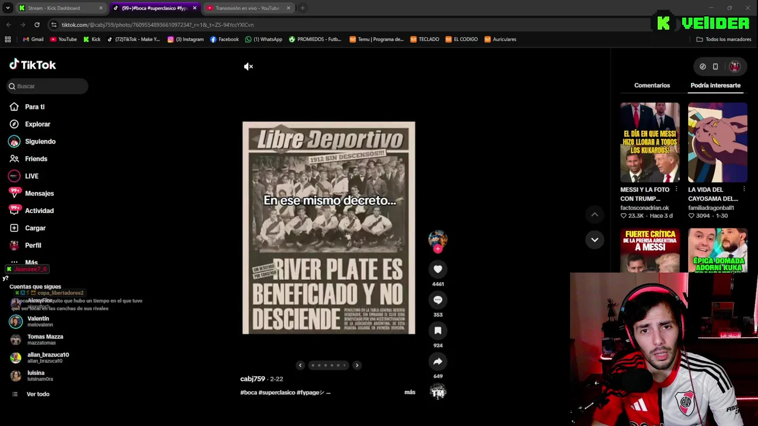Open the PROMIEDOS bookmark
The height and width of the screenshot is (426, 758).
pyautogui.click(x=314, y=39)
